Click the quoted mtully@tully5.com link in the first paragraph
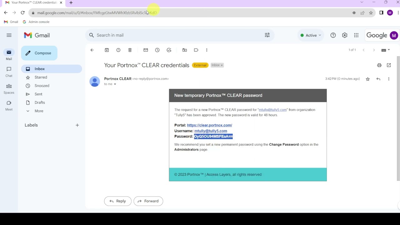Image resolution: width=400 pixels, height=225 pixels. (272, 110)
